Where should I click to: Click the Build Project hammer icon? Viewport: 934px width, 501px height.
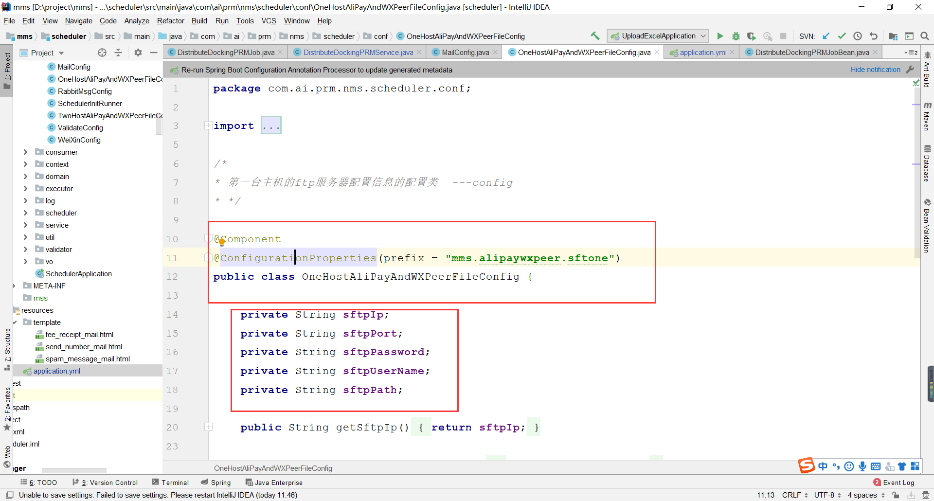pos(595,36)
